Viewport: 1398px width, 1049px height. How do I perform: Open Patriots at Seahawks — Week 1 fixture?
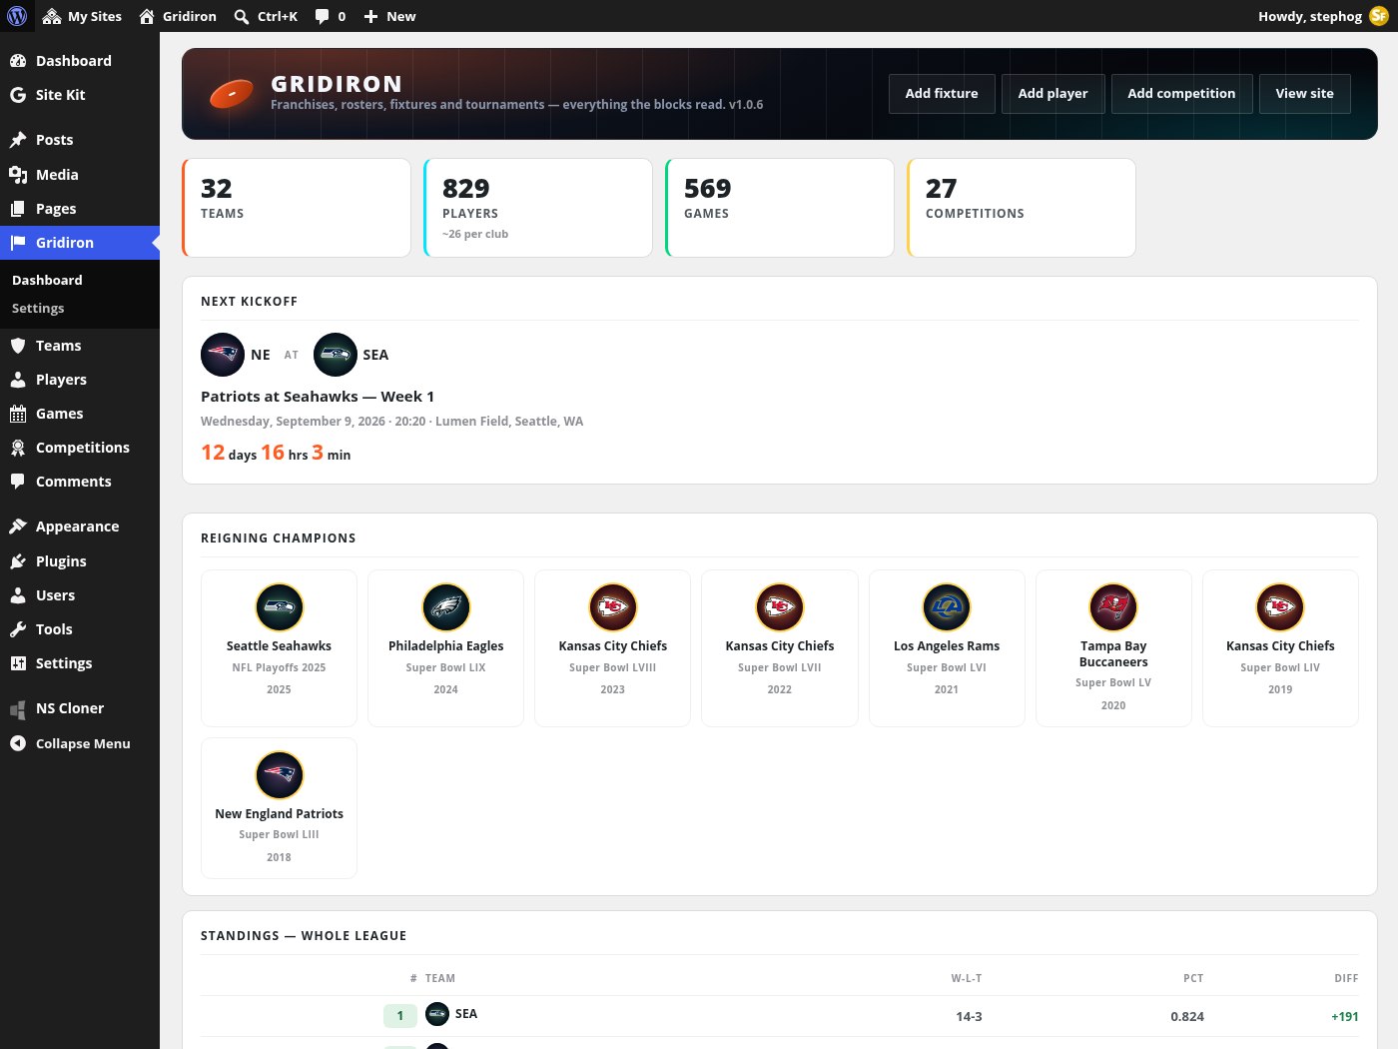coord(318,397)
